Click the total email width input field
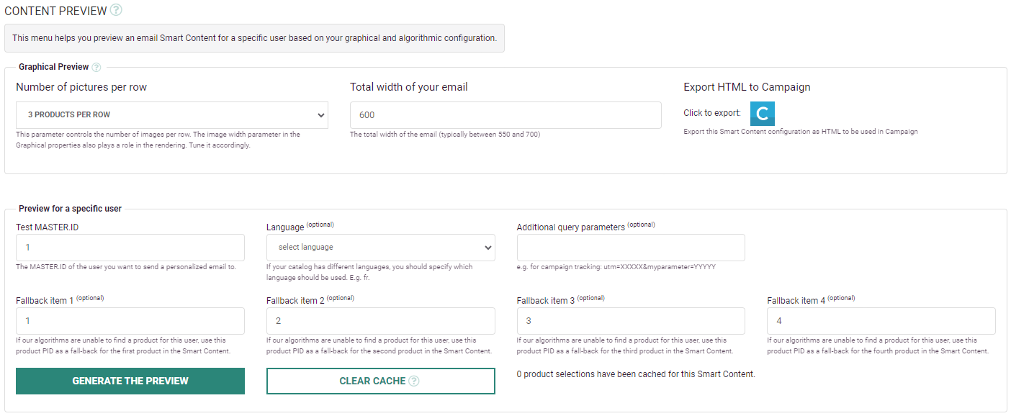1011x416 pixels. (x=505, y=115)
